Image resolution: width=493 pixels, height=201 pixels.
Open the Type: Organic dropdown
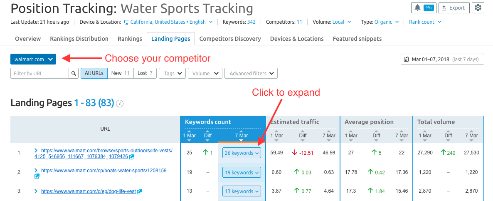[x=387, y=22]
